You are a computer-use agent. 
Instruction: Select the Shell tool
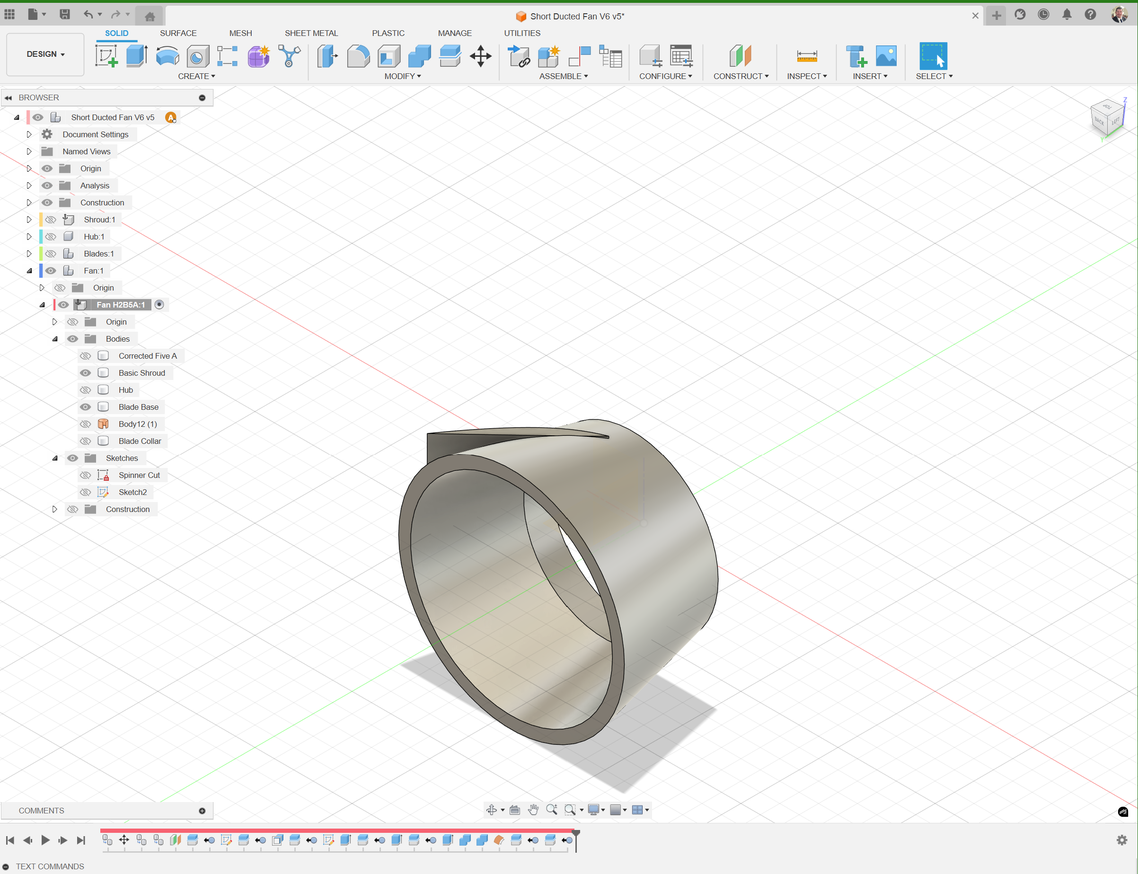(x=388, y=56)
